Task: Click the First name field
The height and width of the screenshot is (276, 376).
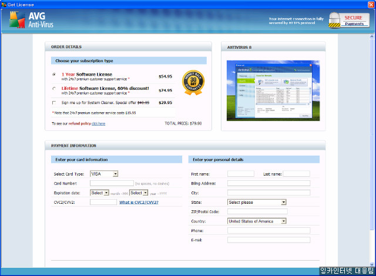Action: pos(241,174)
